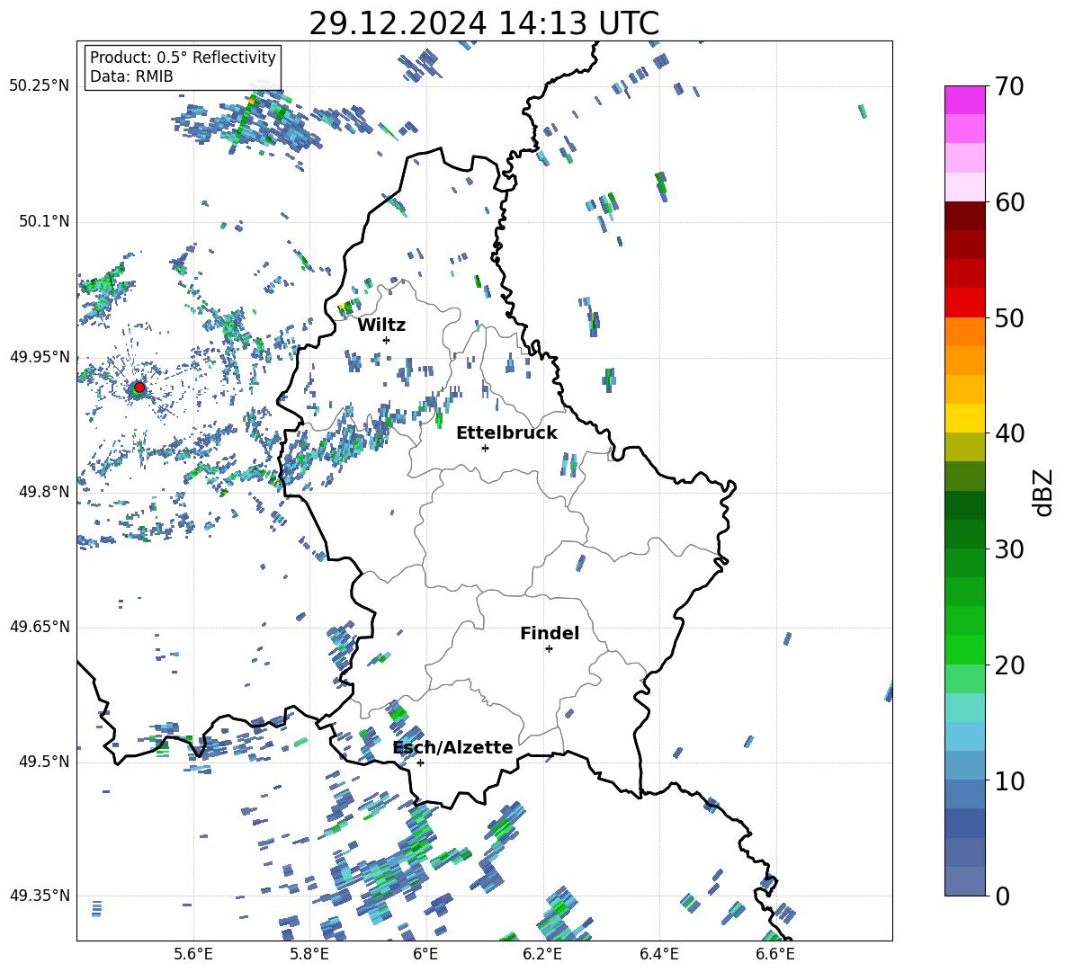The width and height of the screenshot is (1065, 972).
Task: Select the Wiltz city label
Action: (381, 325)
